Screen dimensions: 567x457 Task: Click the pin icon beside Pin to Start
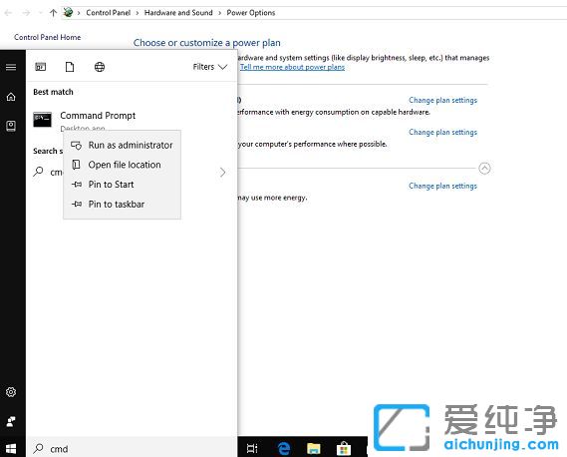coord(77,185)
